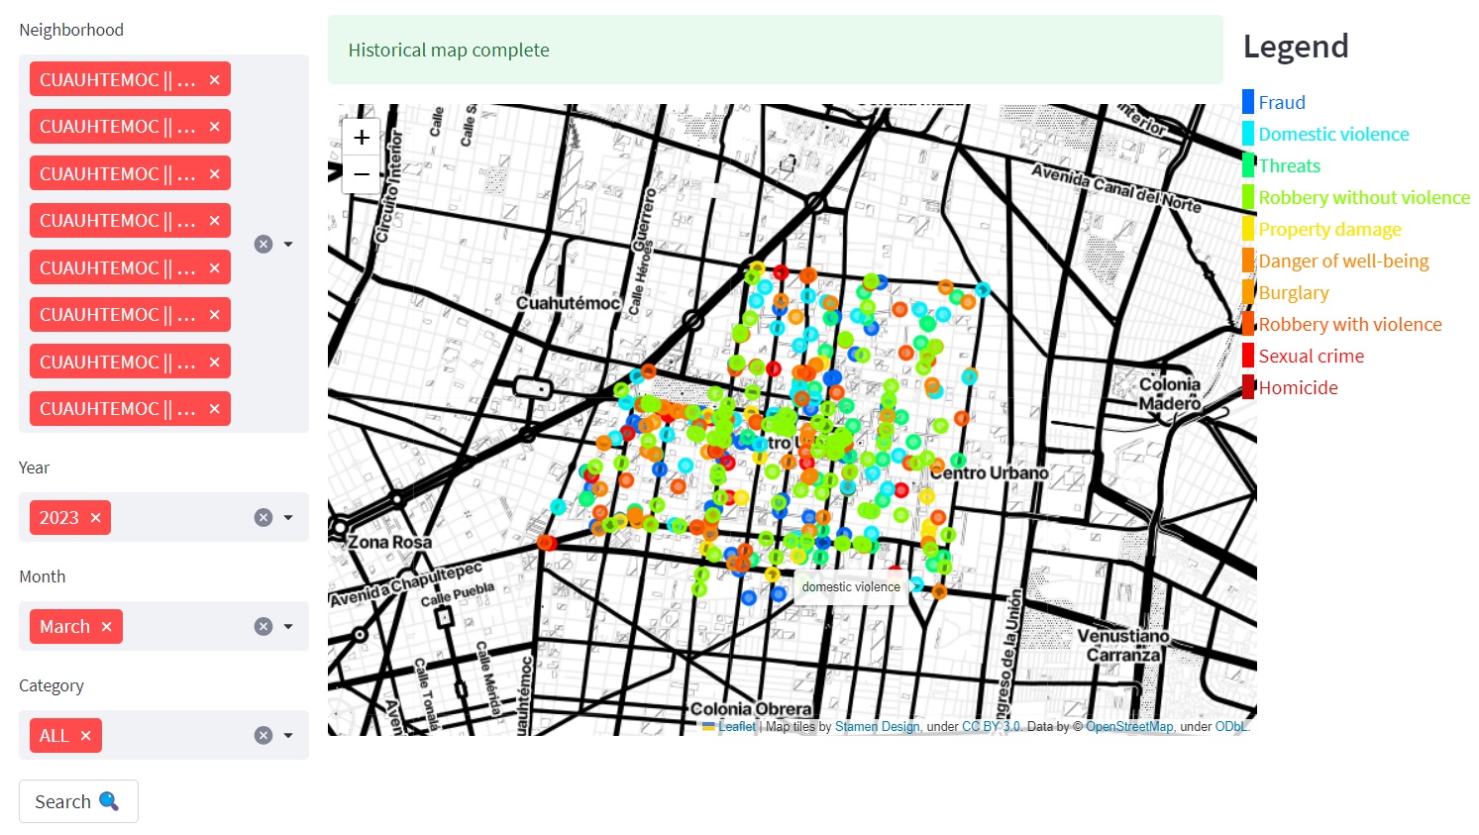Click the Stamen Design link

(877, 727)
